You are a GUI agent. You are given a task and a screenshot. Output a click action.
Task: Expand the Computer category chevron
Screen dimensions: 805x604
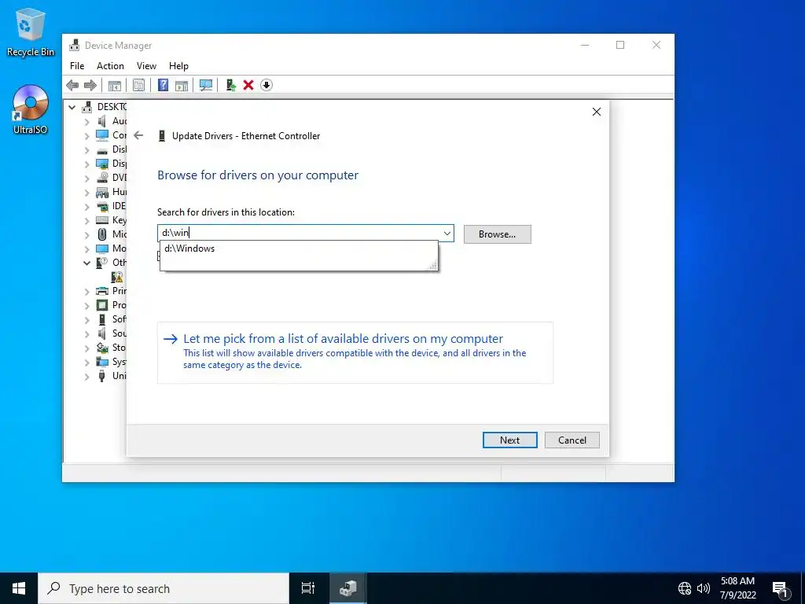click(x=86, y=135)
